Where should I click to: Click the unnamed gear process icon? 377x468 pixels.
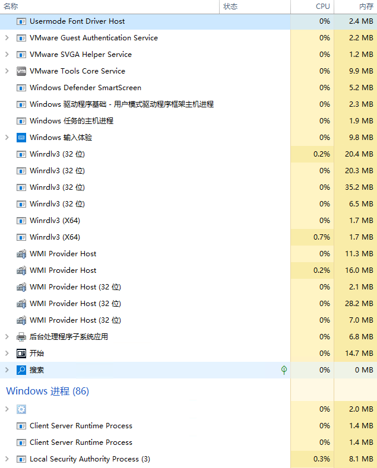pos(21,409)
